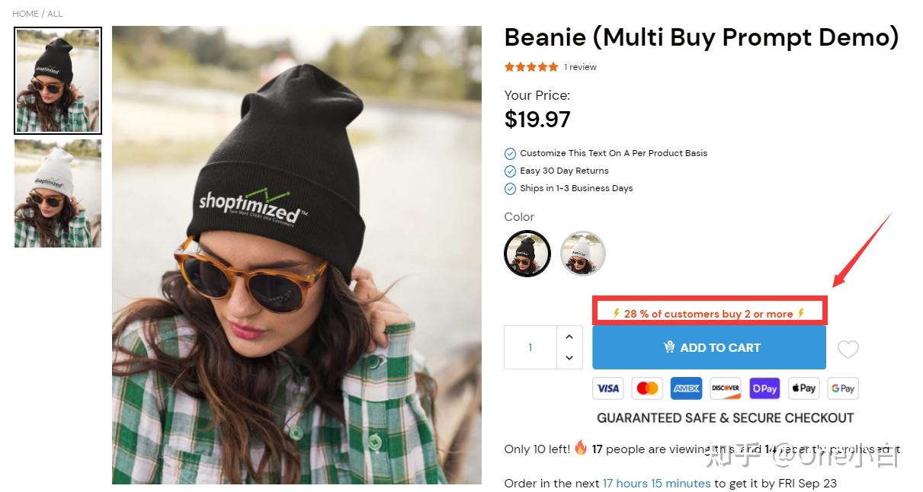Click the Shop Pay payment icon
The width and height of the screenshot is (923, 492).
tap(764, 388)
